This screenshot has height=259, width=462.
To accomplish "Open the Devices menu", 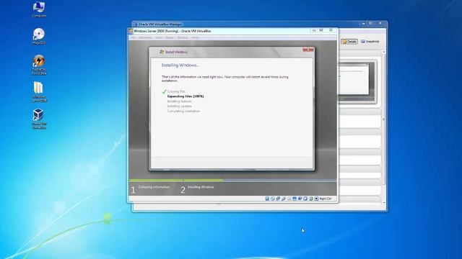I will (183, 37).
